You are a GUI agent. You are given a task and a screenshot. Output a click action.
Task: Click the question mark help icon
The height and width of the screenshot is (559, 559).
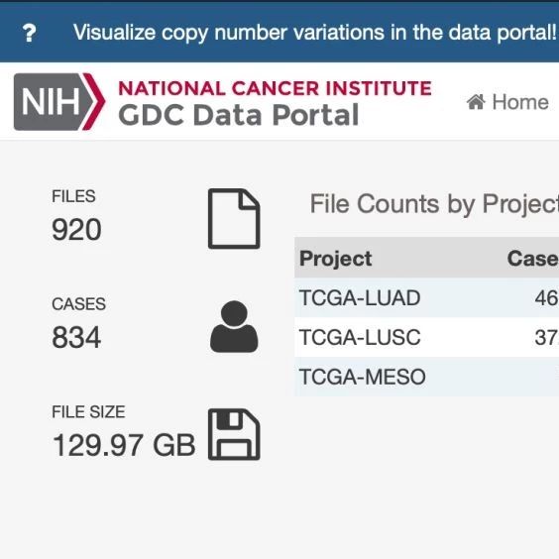29,33
